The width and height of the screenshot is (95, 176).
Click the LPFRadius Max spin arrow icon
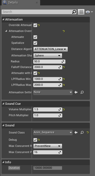(x=60, y=85)
